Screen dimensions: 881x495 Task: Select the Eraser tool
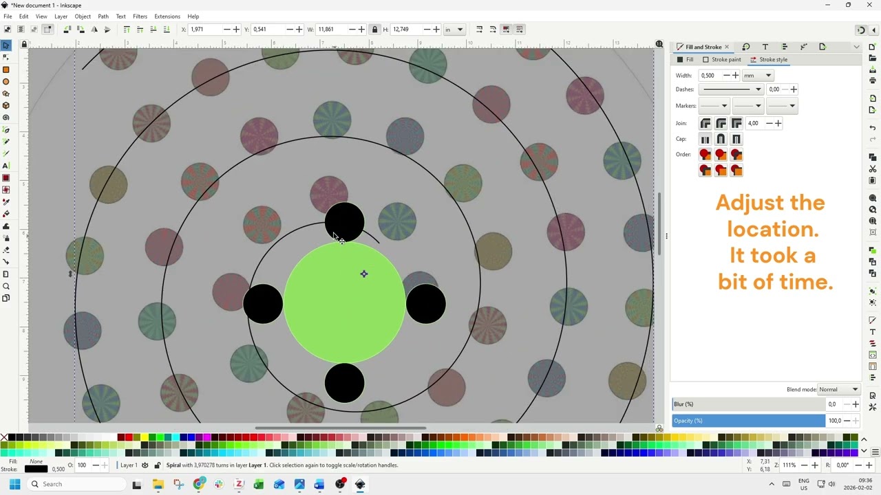click(x=6, y=250)
